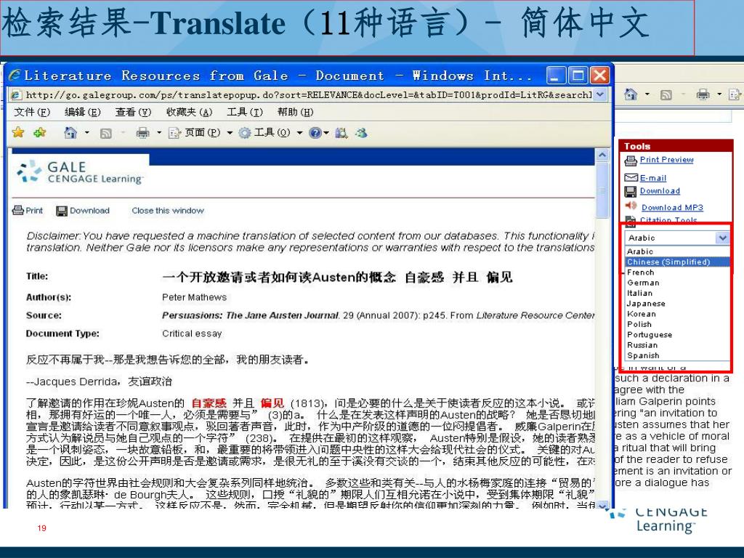The height and width of the screenshot is (558, 744).
Task: Click 'Close this window' link
Action: click(x=168, y=210)
